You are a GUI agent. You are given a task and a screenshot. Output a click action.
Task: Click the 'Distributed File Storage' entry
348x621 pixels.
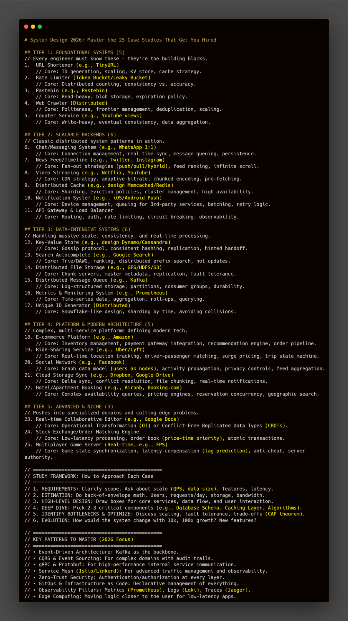click(x=93, y=267)
